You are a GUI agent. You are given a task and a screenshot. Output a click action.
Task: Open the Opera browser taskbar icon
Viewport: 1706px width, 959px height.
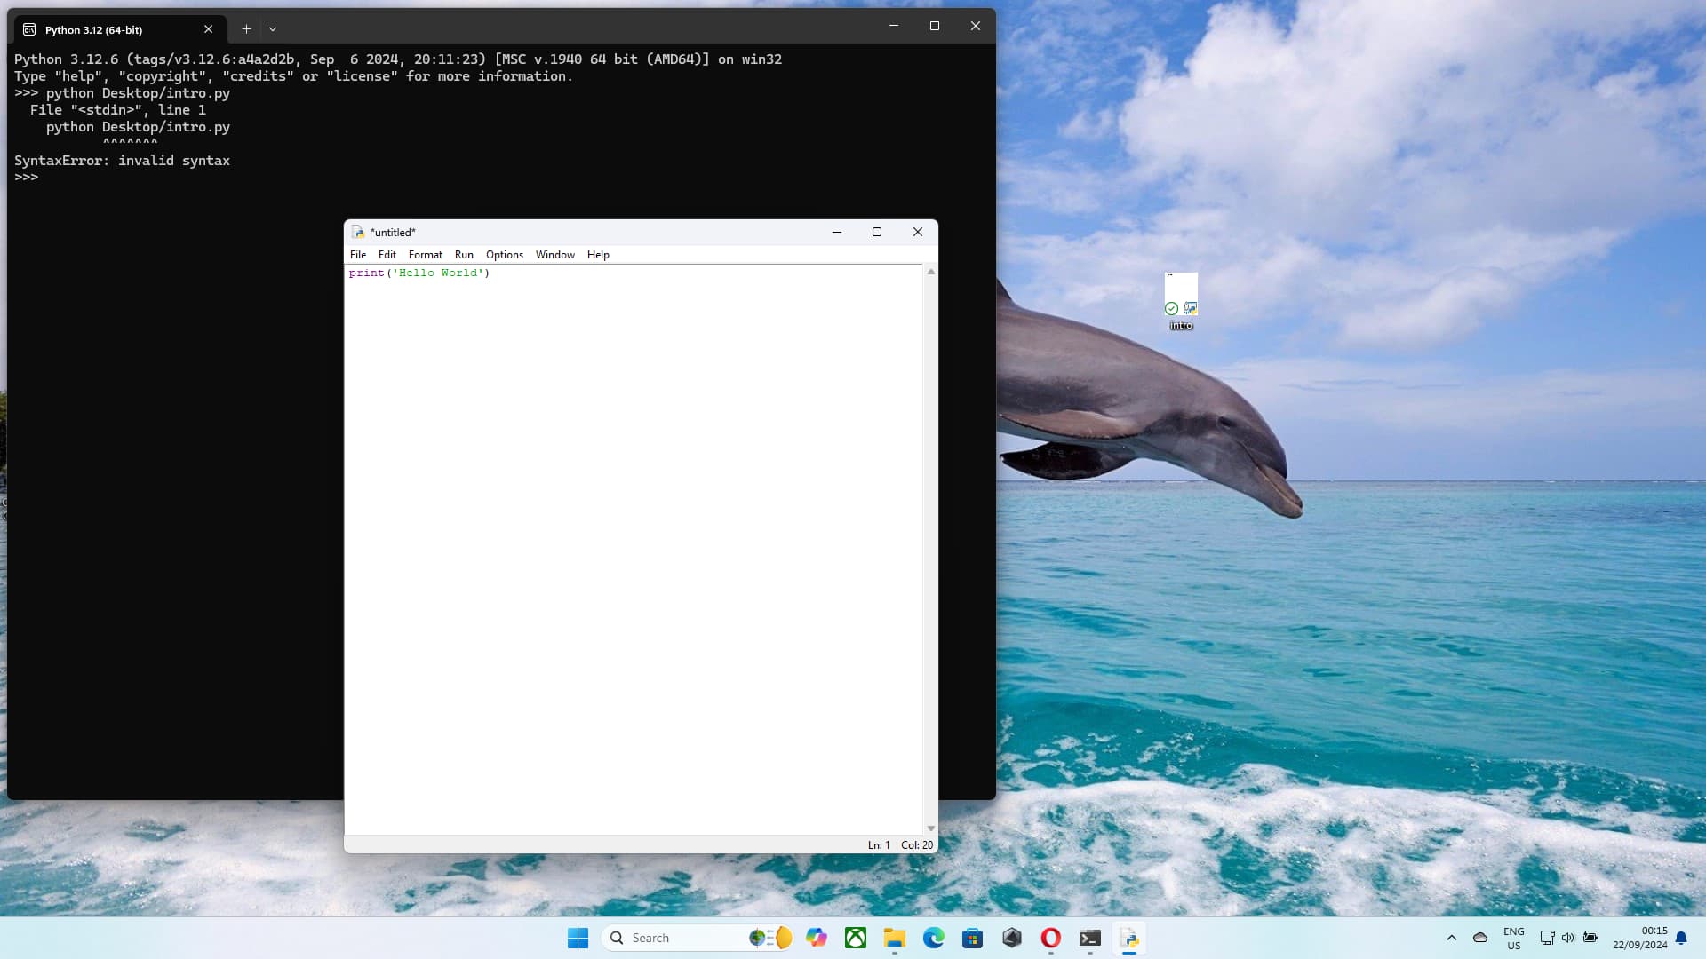click(x=1050, y=938)
